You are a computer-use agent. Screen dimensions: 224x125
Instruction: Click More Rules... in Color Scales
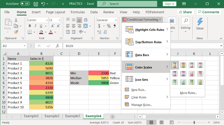click(x=188, y=93)
